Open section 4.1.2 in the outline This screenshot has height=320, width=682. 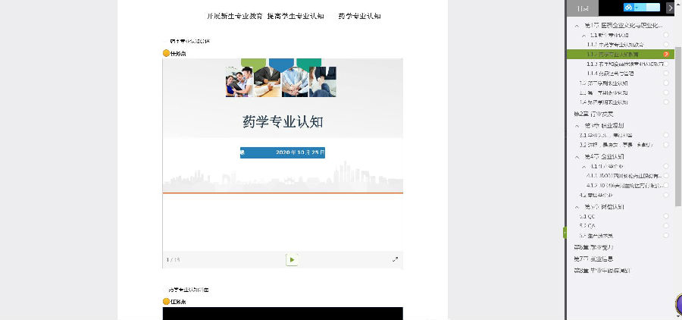point(625,186)
